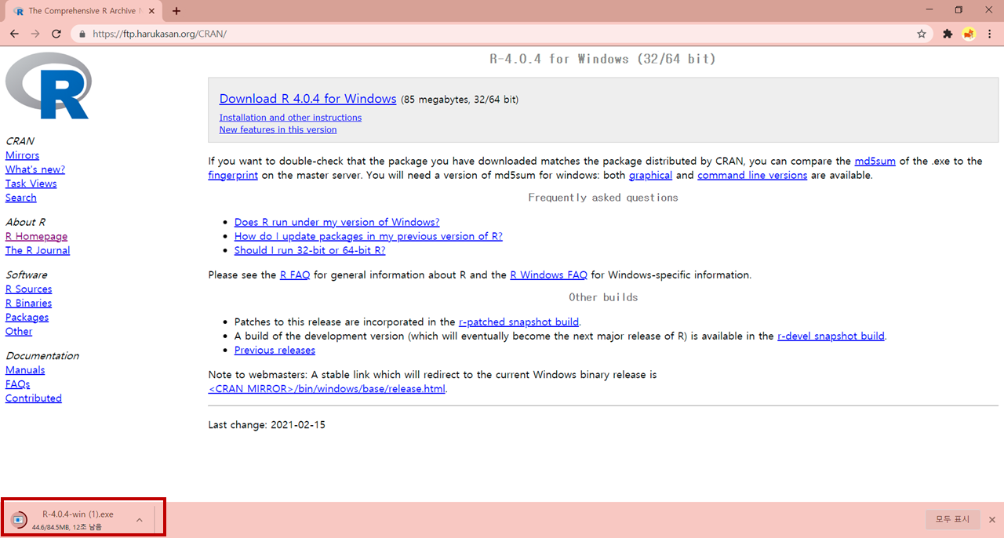Viewport: 1004px width, 538px height.
Task: Open R Homepage in the sidebar
Action: [36, 236]
